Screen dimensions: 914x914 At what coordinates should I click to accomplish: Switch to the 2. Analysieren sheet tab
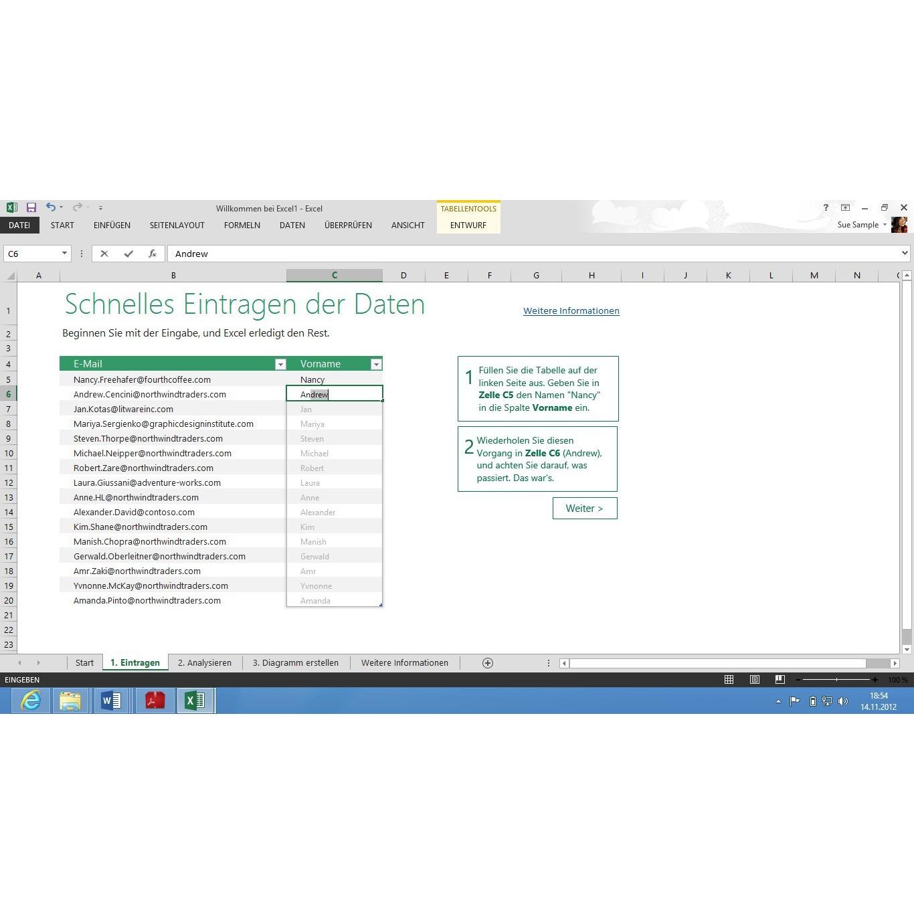pos(205,663)
